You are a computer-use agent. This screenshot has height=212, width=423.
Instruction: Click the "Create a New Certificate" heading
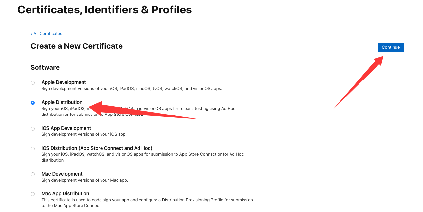point(77,46)
